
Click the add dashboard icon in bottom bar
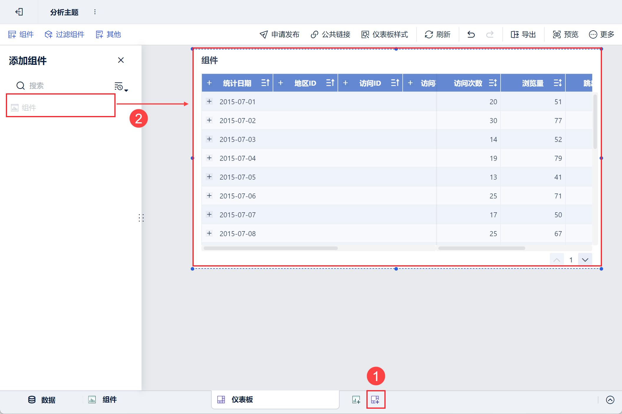point(375,400)
